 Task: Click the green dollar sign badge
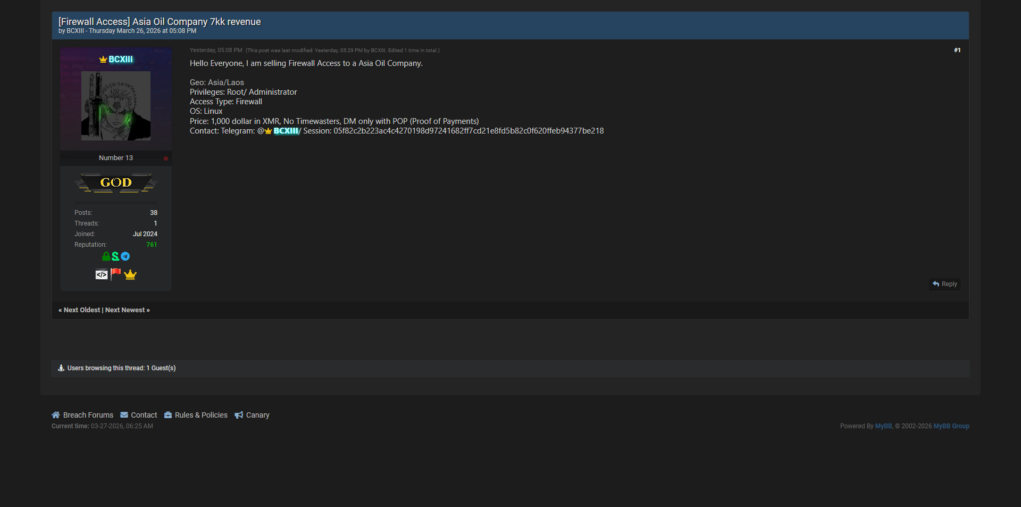(115, 256)
